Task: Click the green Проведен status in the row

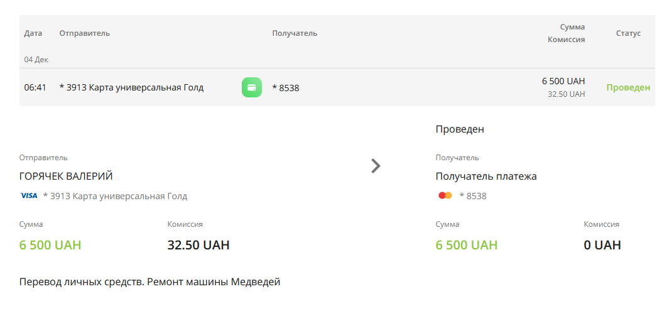Action: point(628,87)
